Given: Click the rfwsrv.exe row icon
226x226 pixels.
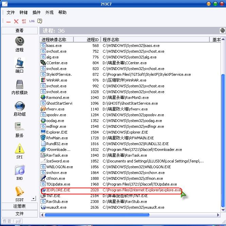Looking at the screenshot, I should 43,109.
